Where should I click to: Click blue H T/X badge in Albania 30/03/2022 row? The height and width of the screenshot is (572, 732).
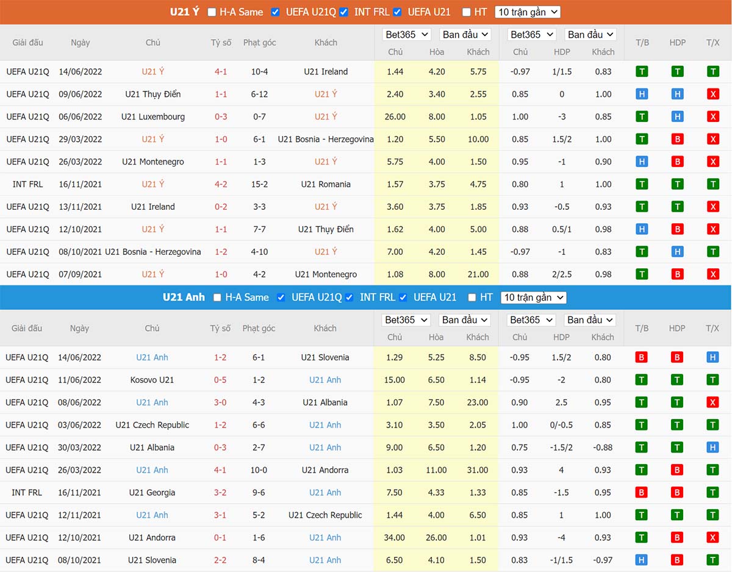coord(712,448)
